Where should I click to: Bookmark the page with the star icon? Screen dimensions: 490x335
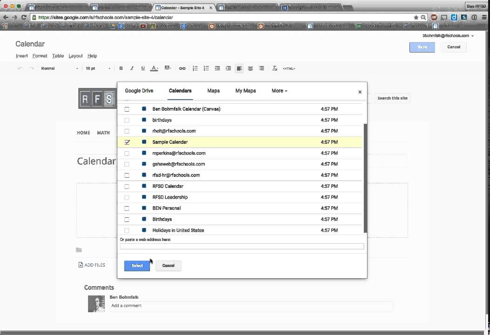[x=416, y=18]
